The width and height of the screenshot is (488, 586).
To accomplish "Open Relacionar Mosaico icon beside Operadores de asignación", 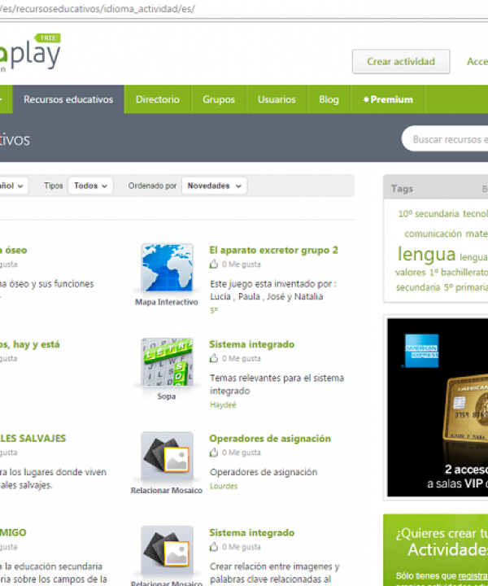I will (167, 456).
